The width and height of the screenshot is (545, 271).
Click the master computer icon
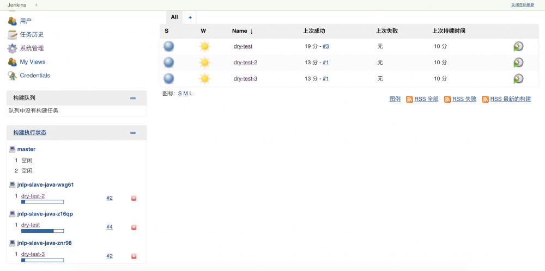pos(12,149)
